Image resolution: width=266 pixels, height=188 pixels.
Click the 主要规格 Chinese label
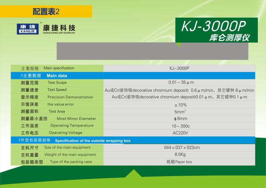click(30, 68)
